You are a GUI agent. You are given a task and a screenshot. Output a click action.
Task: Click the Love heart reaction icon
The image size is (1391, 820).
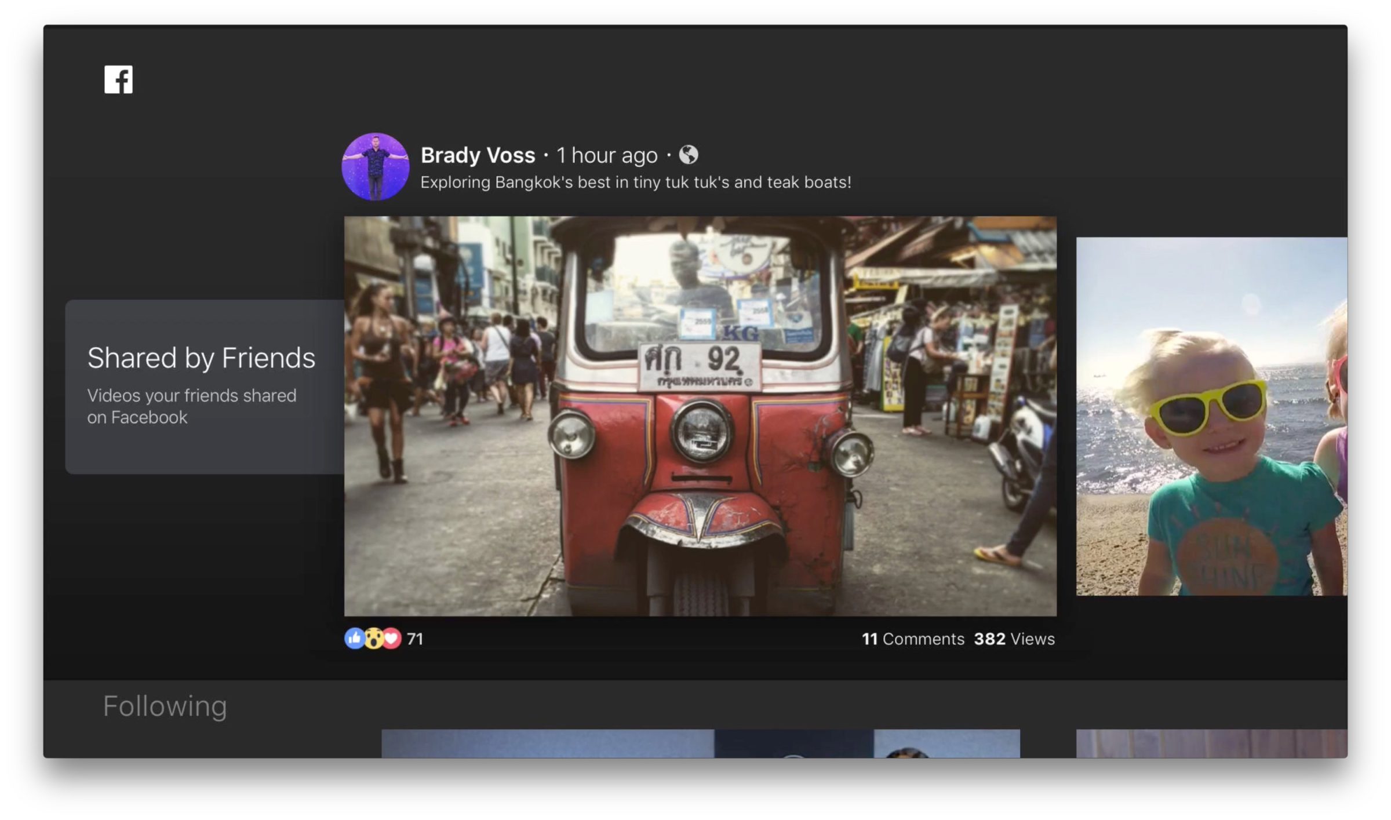(392, 639)
